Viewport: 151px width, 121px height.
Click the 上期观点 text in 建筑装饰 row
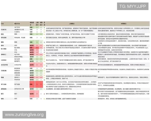59,89
